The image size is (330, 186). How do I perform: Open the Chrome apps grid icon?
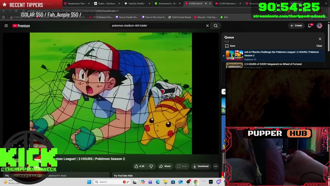click(3, 17)
